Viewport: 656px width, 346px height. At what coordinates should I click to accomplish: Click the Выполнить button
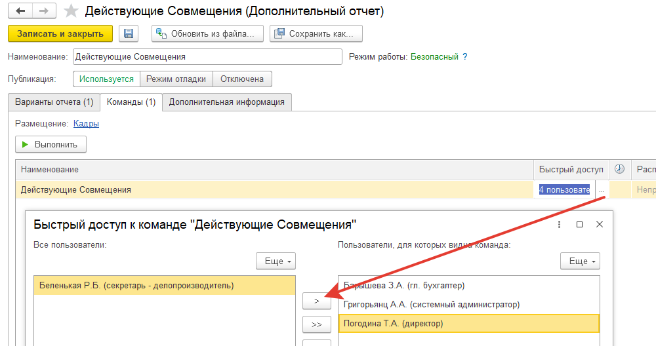[51, 144]
